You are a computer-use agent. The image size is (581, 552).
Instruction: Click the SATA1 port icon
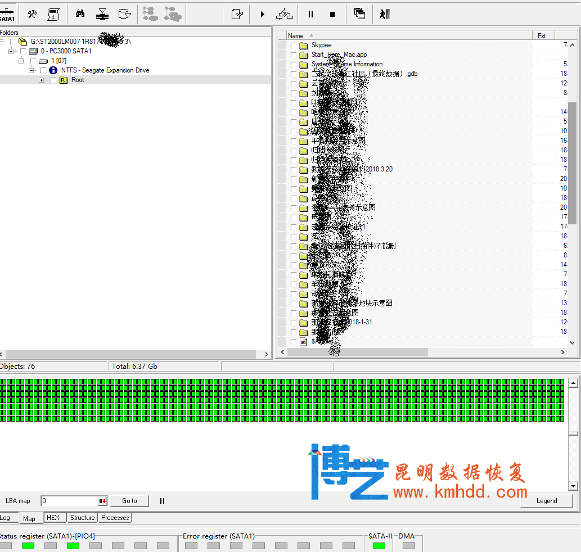pos(7,14)
